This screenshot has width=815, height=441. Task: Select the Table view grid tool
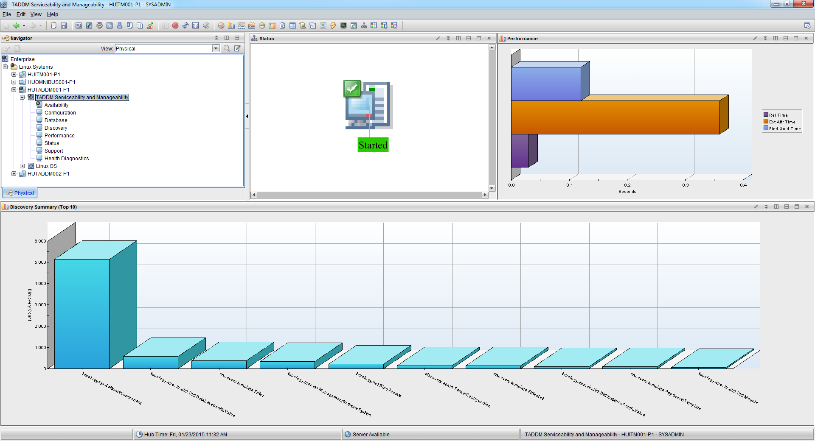point(292,25)
